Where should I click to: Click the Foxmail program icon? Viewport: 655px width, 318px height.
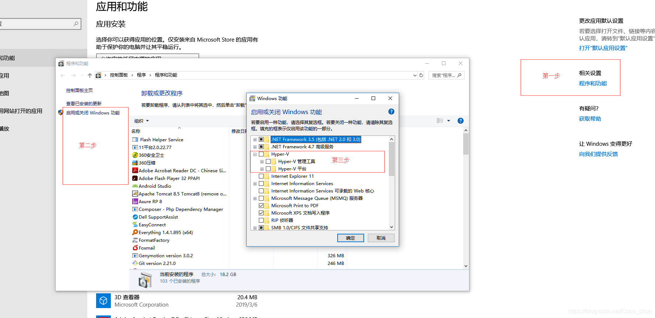click(135, 248)
